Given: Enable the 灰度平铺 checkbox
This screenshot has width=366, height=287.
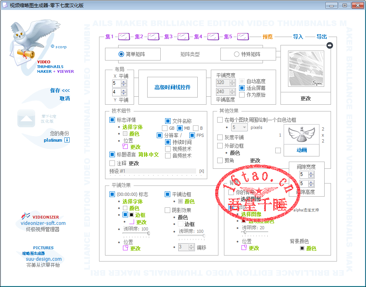Looking at the screenshot, I should point(220,137).
